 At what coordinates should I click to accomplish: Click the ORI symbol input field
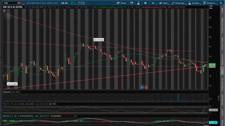click(x=10, y=3)
